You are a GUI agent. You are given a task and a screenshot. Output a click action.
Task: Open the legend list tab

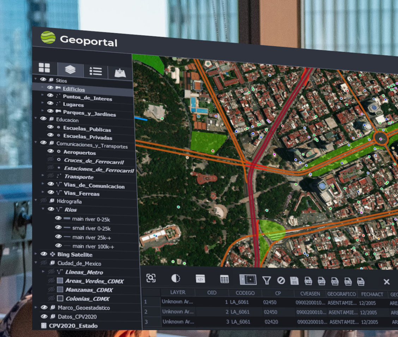tap(96, 71)
